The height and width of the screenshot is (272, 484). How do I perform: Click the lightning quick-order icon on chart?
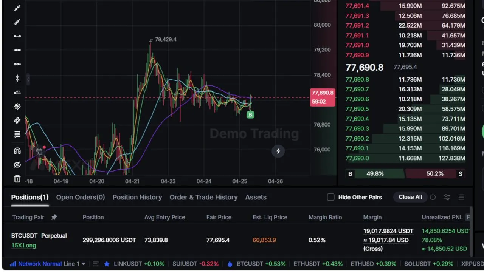pos(278,151)
